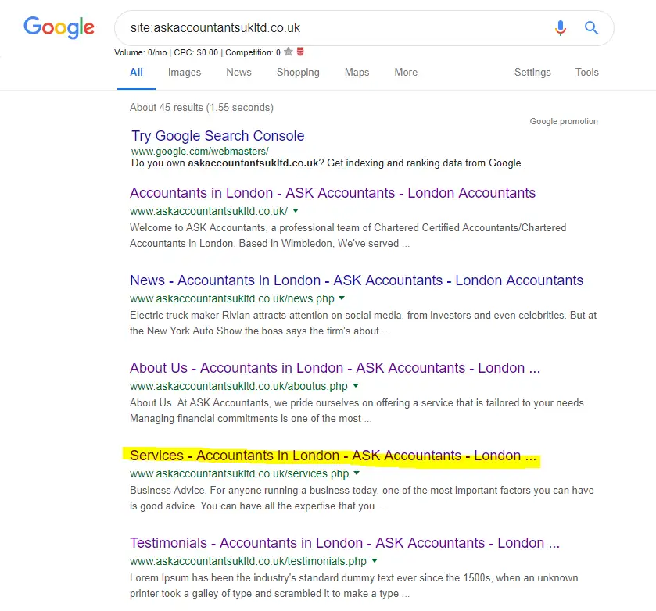Click the Google logo
This screenshot has height=611, width=656.
[59, 27]
